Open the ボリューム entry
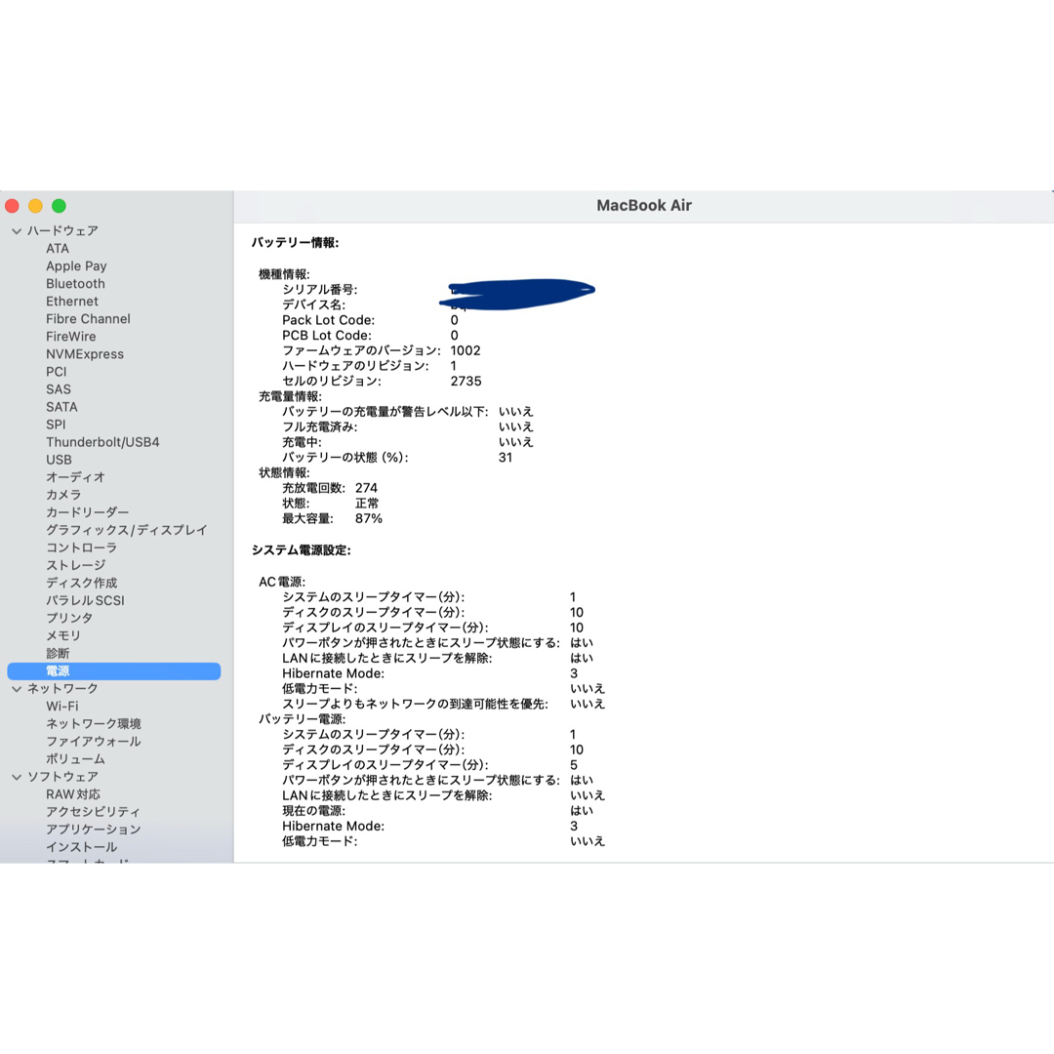 coord(75,759)
